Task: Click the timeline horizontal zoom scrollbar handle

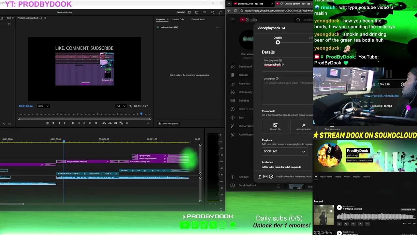Action: (22, 204)
